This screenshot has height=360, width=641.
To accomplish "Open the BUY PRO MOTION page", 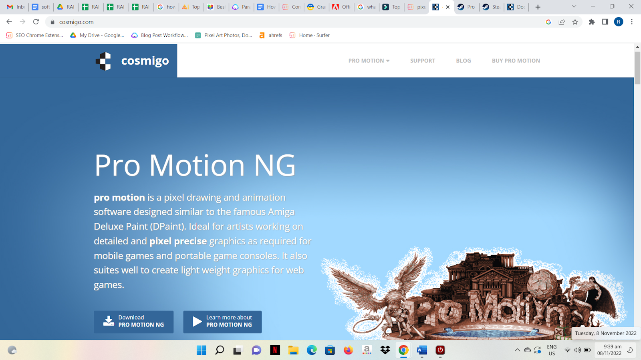I will [516, 61].
